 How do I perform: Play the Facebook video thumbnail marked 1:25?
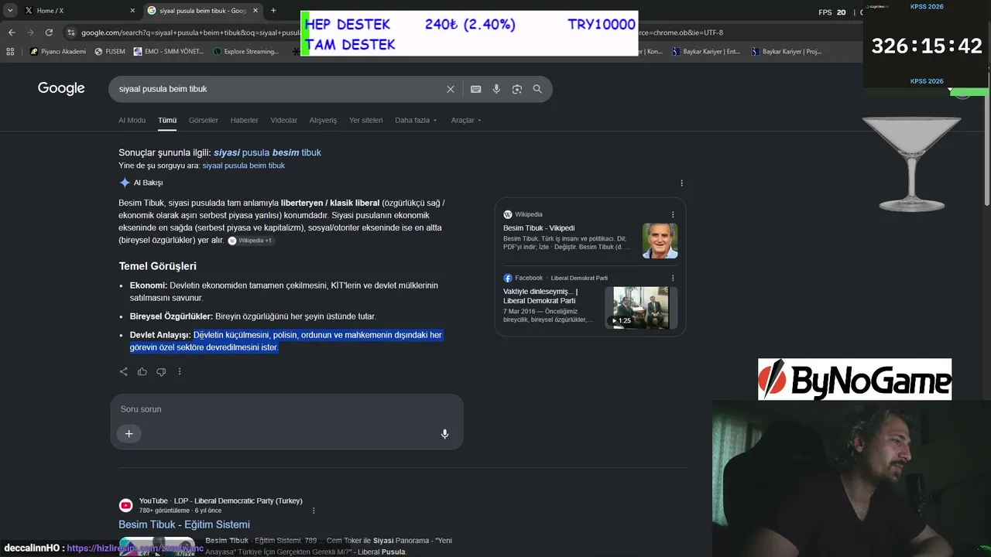pyautogui.click(x=641, y=308)
